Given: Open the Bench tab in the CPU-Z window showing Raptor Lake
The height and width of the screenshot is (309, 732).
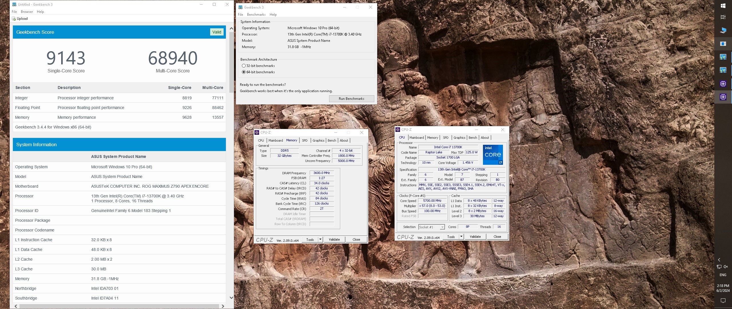Looking at the screenshot, I should click(x=473, y=138).
